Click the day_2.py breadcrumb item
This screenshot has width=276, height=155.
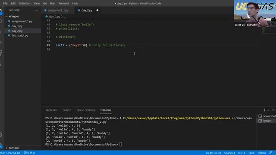click(55, 16)
